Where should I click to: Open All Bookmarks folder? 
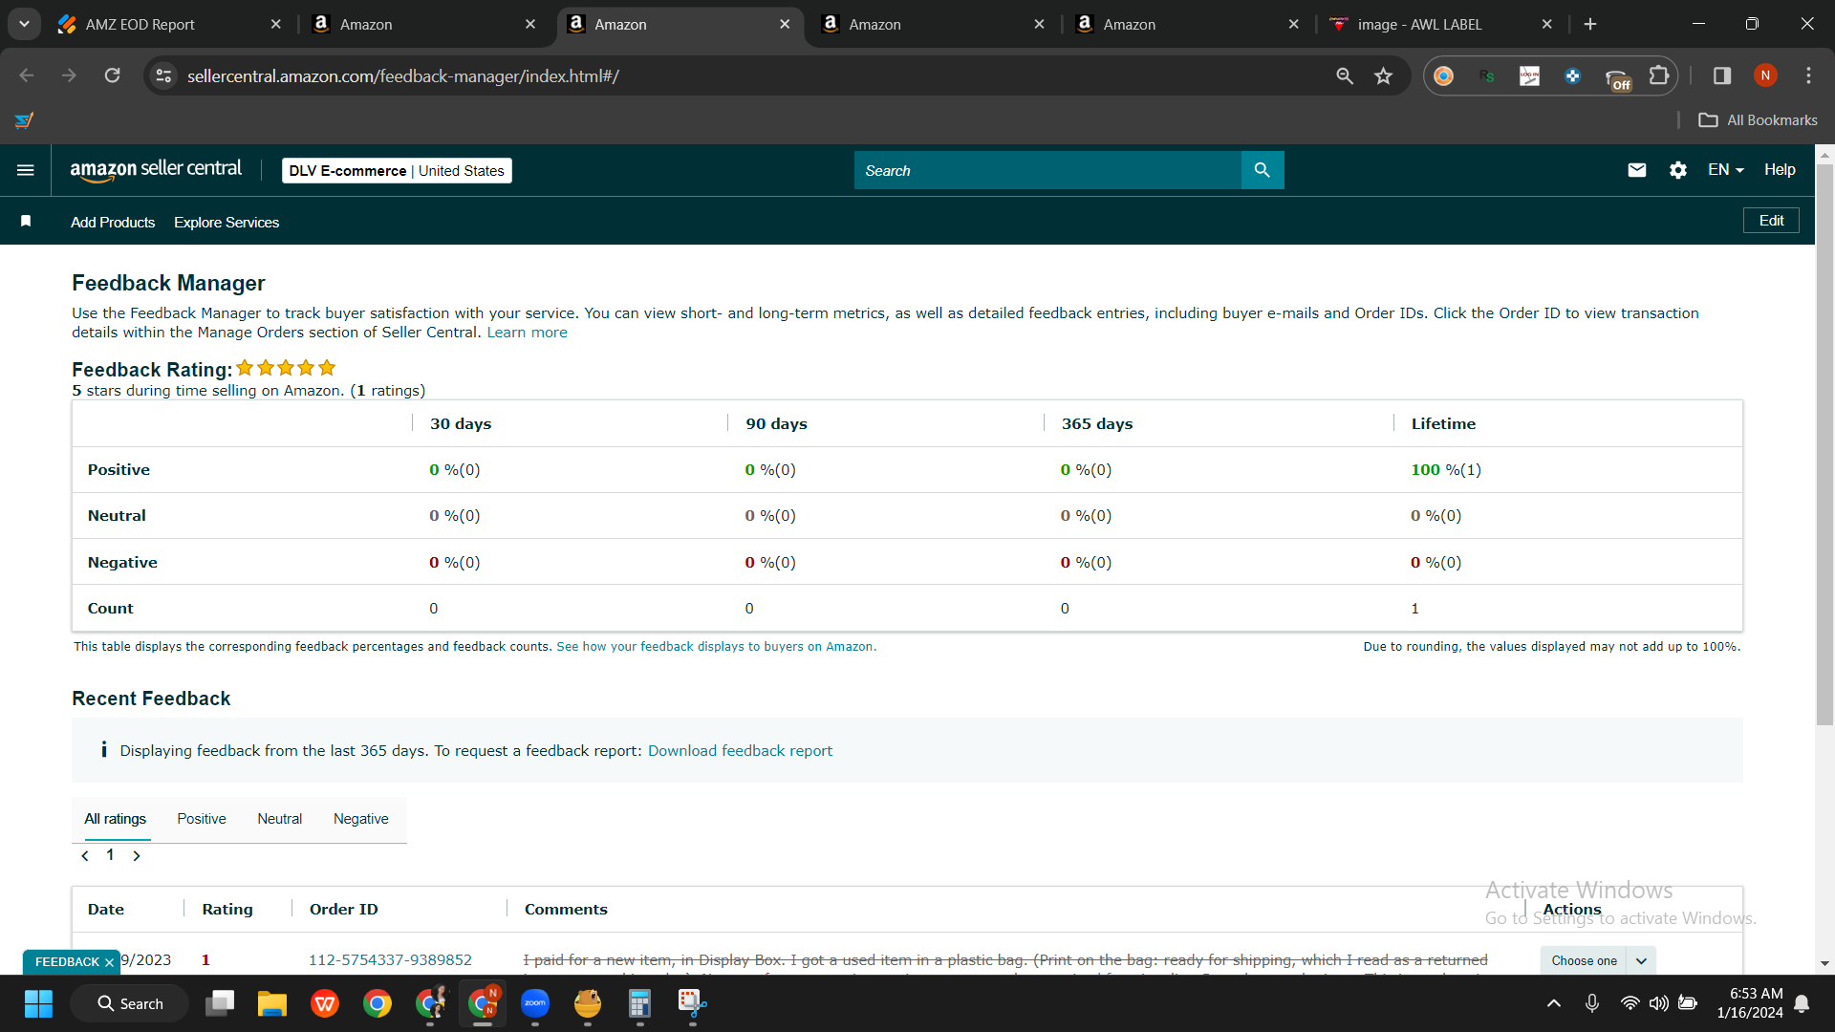[1758, 120]
